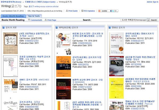159x110 pixels.
Task: Open 이공계 글쓰기 달인 cover thumbnail
Action: click(64, 44)
